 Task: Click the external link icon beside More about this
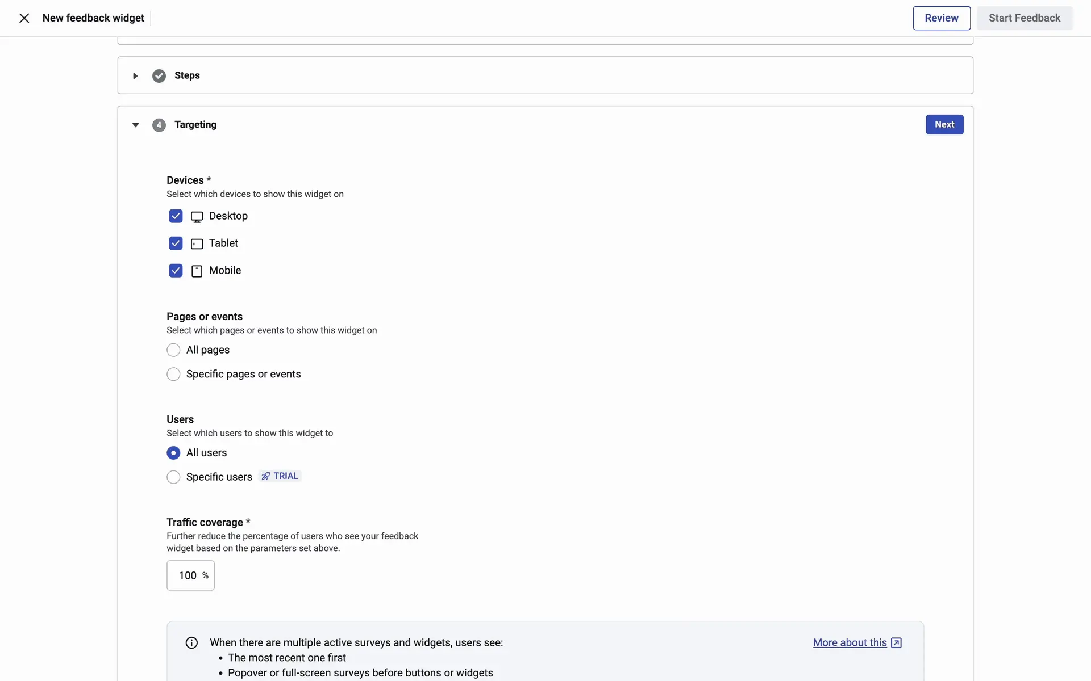click(896, 642)
